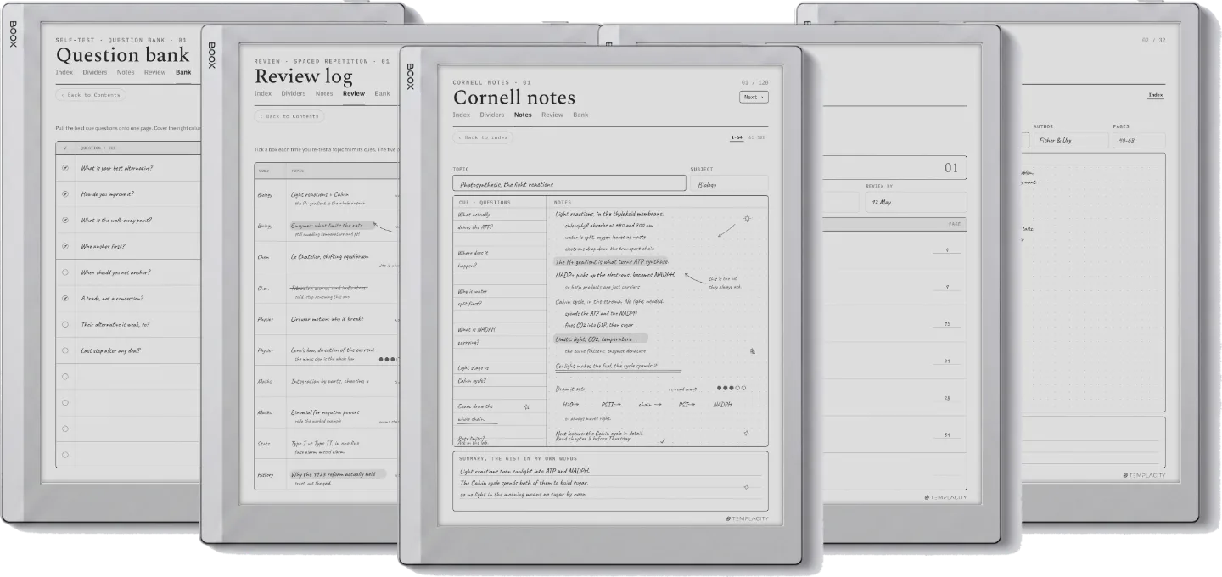Click page number 34 in the contents list
Viewport: 1222px width, 577px height.
946,435
